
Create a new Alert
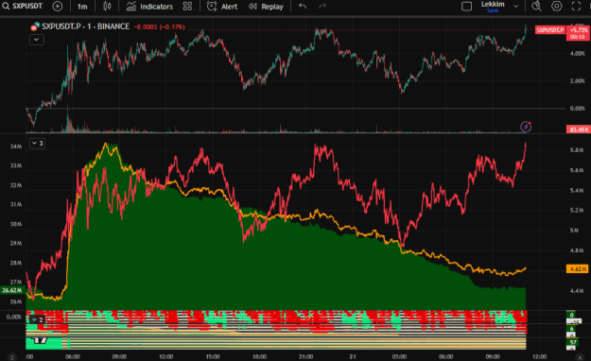pos(222,7)
